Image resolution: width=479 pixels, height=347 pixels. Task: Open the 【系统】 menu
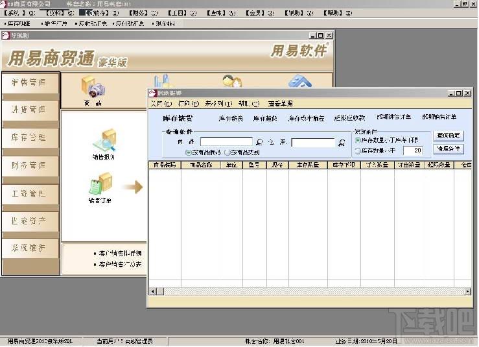[x=19, y=13]
